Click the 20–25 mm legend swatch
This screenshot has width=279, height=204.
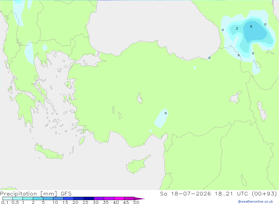[78, 198]
